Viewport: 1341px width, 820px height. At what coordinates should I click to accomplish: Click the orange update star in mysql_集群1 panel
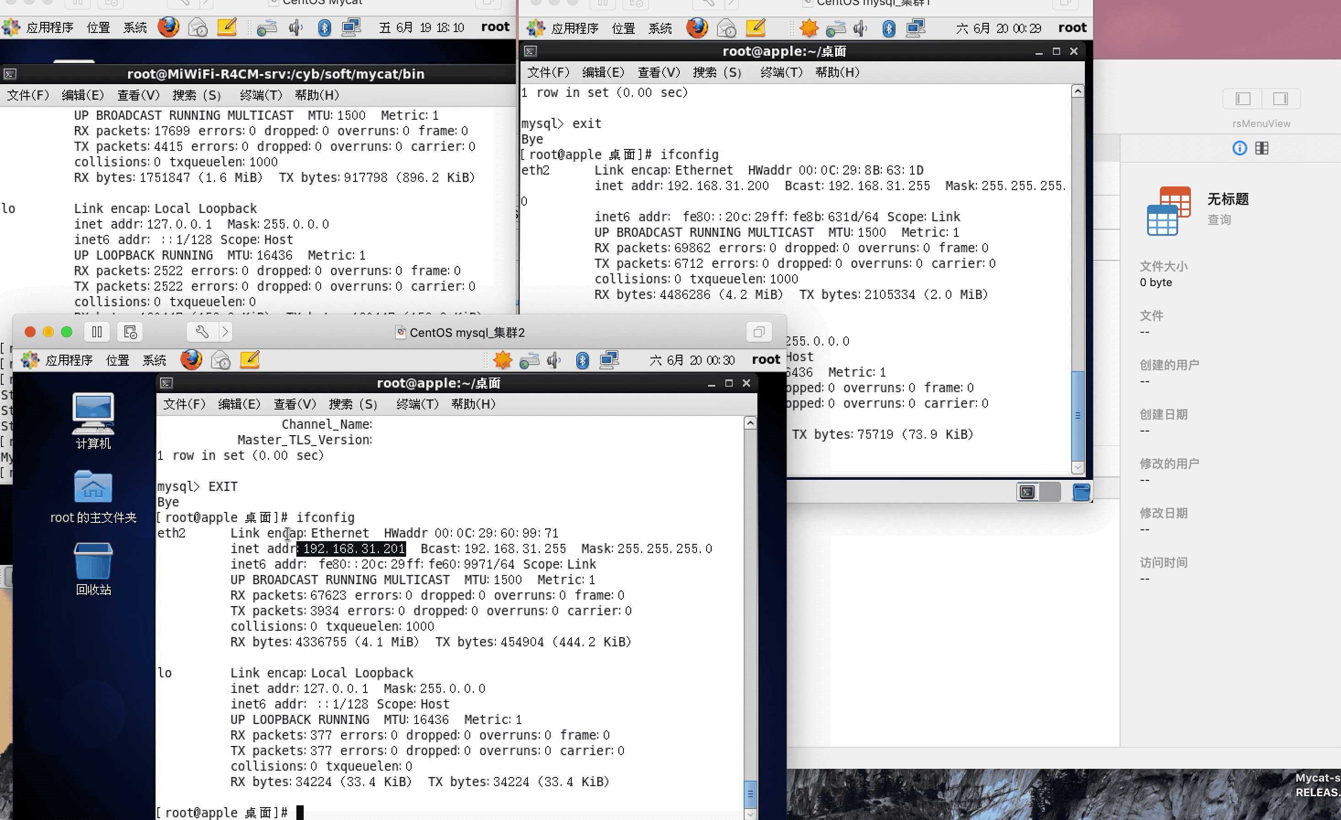point(809,28)
